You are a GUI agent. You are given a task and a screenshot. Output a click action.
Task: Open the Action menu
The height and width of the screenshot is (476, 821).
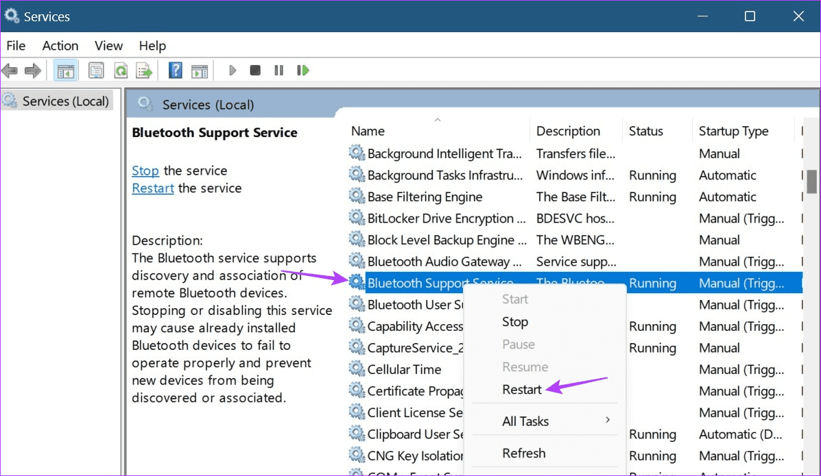tap(60, 46)
